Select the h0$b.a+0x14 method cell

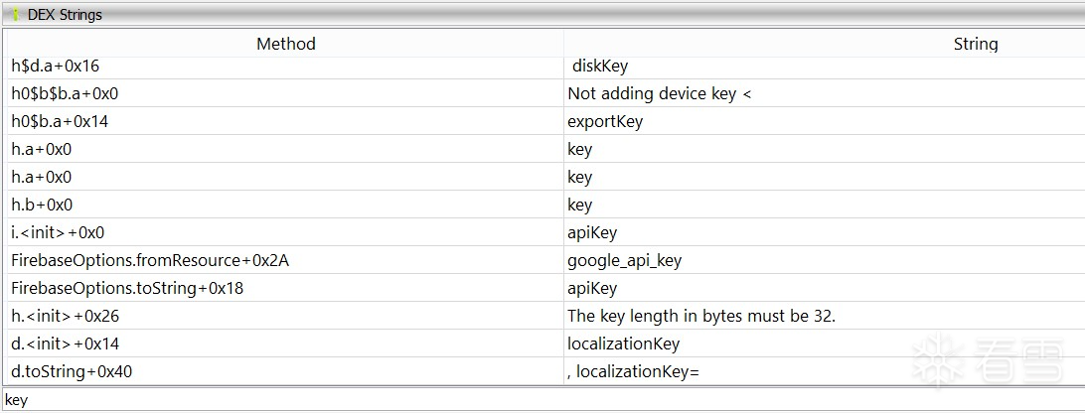[x=60, y=121]
